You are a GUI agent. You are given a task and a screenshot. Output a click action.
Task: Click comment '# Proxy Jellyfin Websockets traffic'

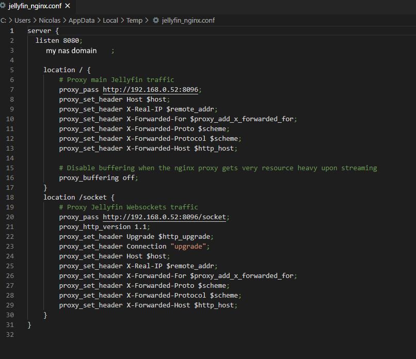click(x=129, y=207)
